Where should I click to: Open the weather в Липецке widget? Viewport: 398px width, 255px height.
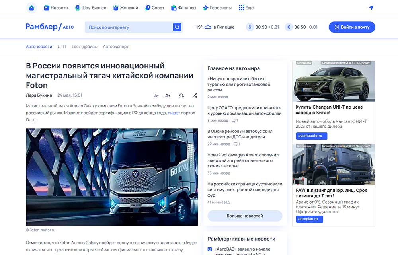[214, 27]
